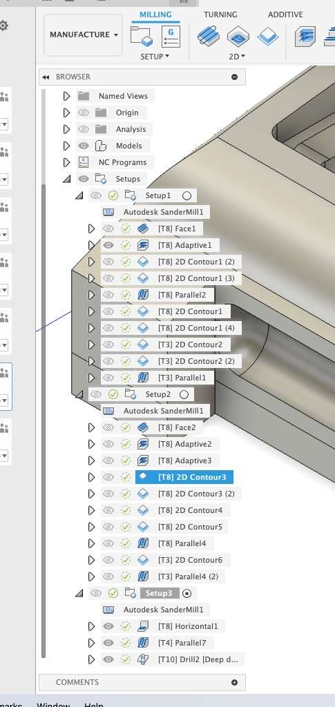Select the 2D Contour toolbar icon
This screenshot has height=707, width=335.
point(268,37)
